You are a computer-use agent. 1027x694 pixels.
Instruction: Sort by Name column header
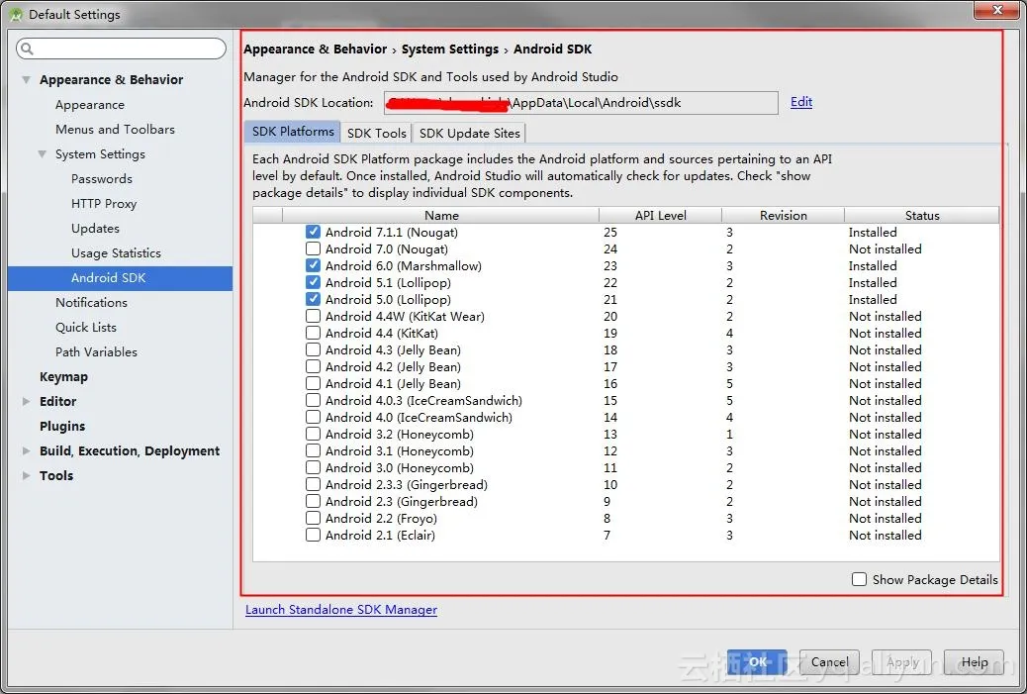(441, 215)
